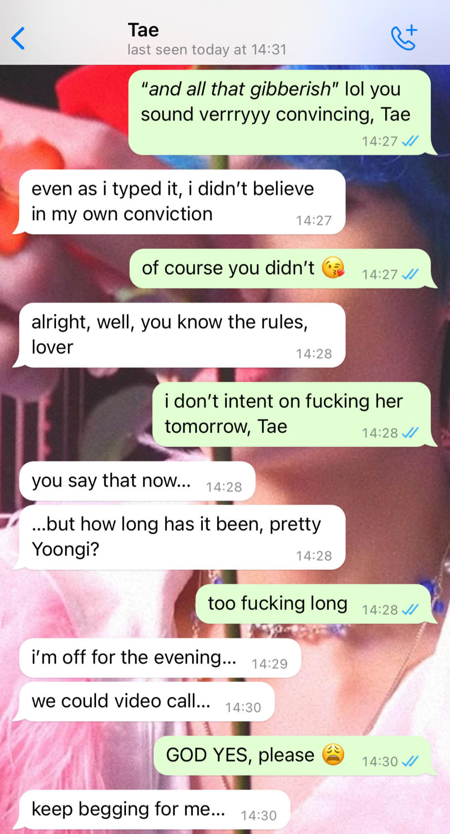This screenshot has width=450, height=834.
Task: Select 'keep begging for me...' message
Action: tap(155, 809)
